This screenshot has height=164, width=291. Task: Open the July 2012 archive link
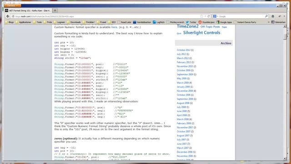[181, 54]
